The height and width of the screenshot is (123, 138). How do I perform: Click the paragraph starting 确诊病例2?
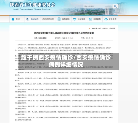coord(64,74)
